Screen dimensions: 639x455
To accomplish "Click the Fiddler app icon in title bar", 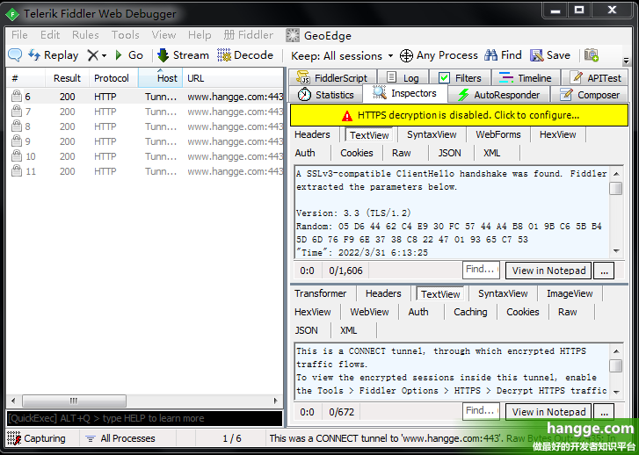I will click(12, 15).
